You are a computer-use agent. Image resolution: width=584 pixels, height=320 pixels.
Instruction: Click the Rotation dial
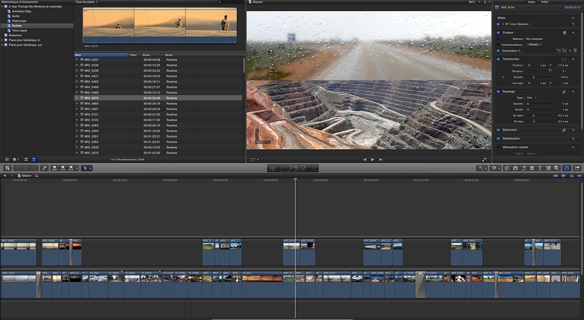[550, 71]
